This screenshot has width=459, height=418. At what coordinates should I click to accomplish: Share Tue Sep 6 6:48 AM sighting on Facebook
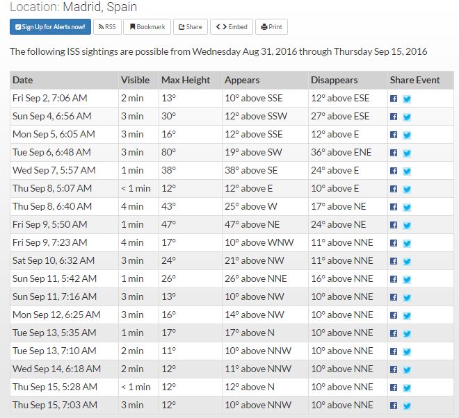click(394, 153)
